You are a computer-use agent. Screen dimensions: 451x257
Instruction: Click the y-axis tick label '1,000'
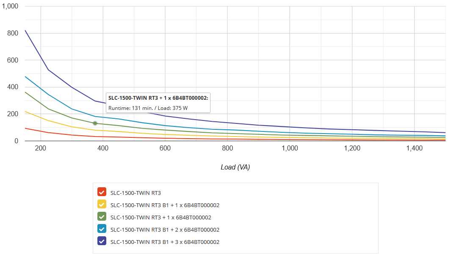coord(10,6)
